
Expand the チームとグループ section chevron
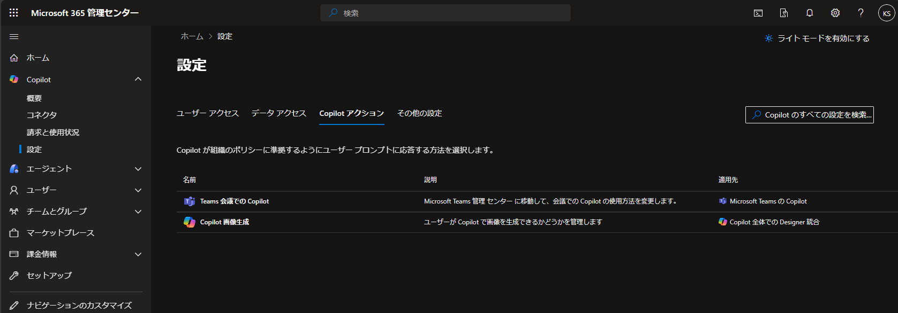click(x=138, y=212)
